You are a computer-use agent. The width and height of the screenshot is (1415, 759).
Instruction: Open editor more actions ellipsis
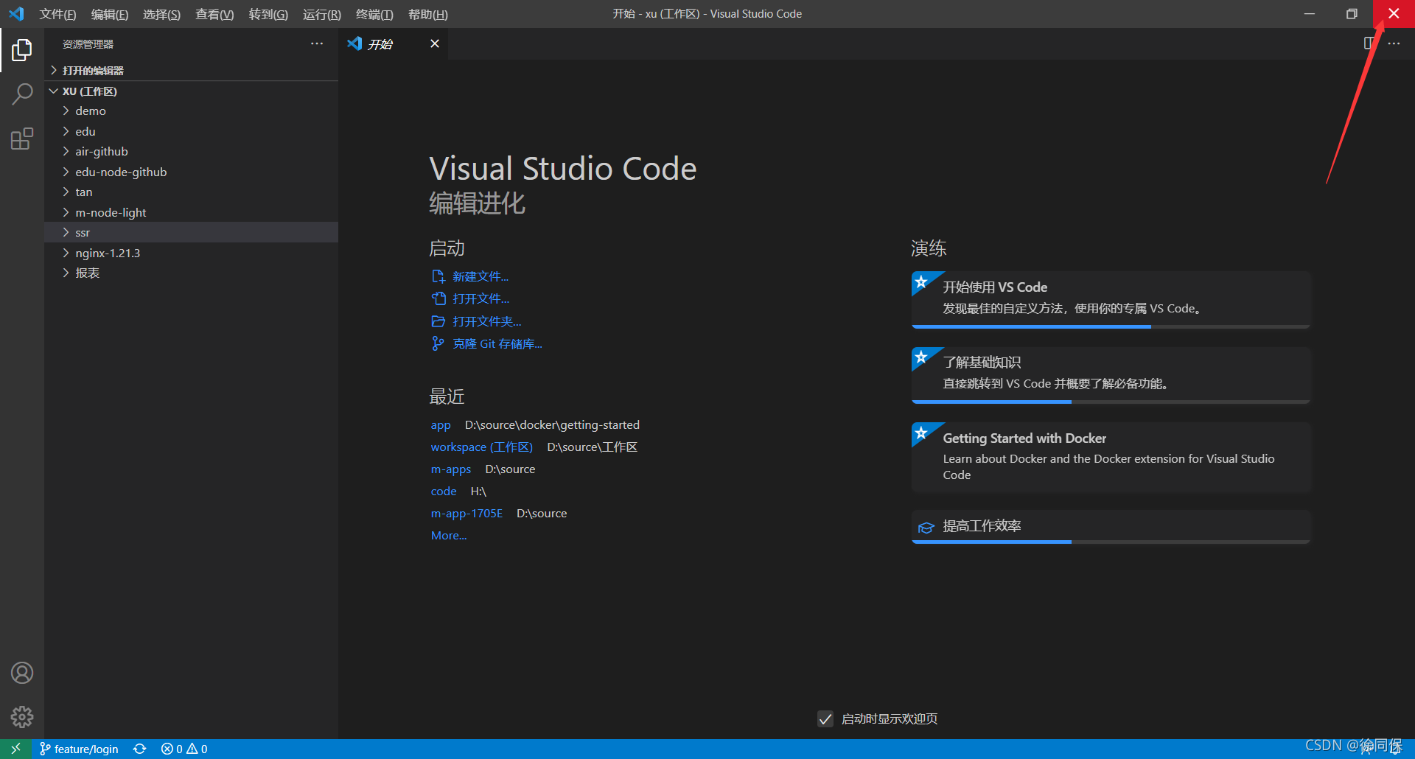(x=1394, y=43)
